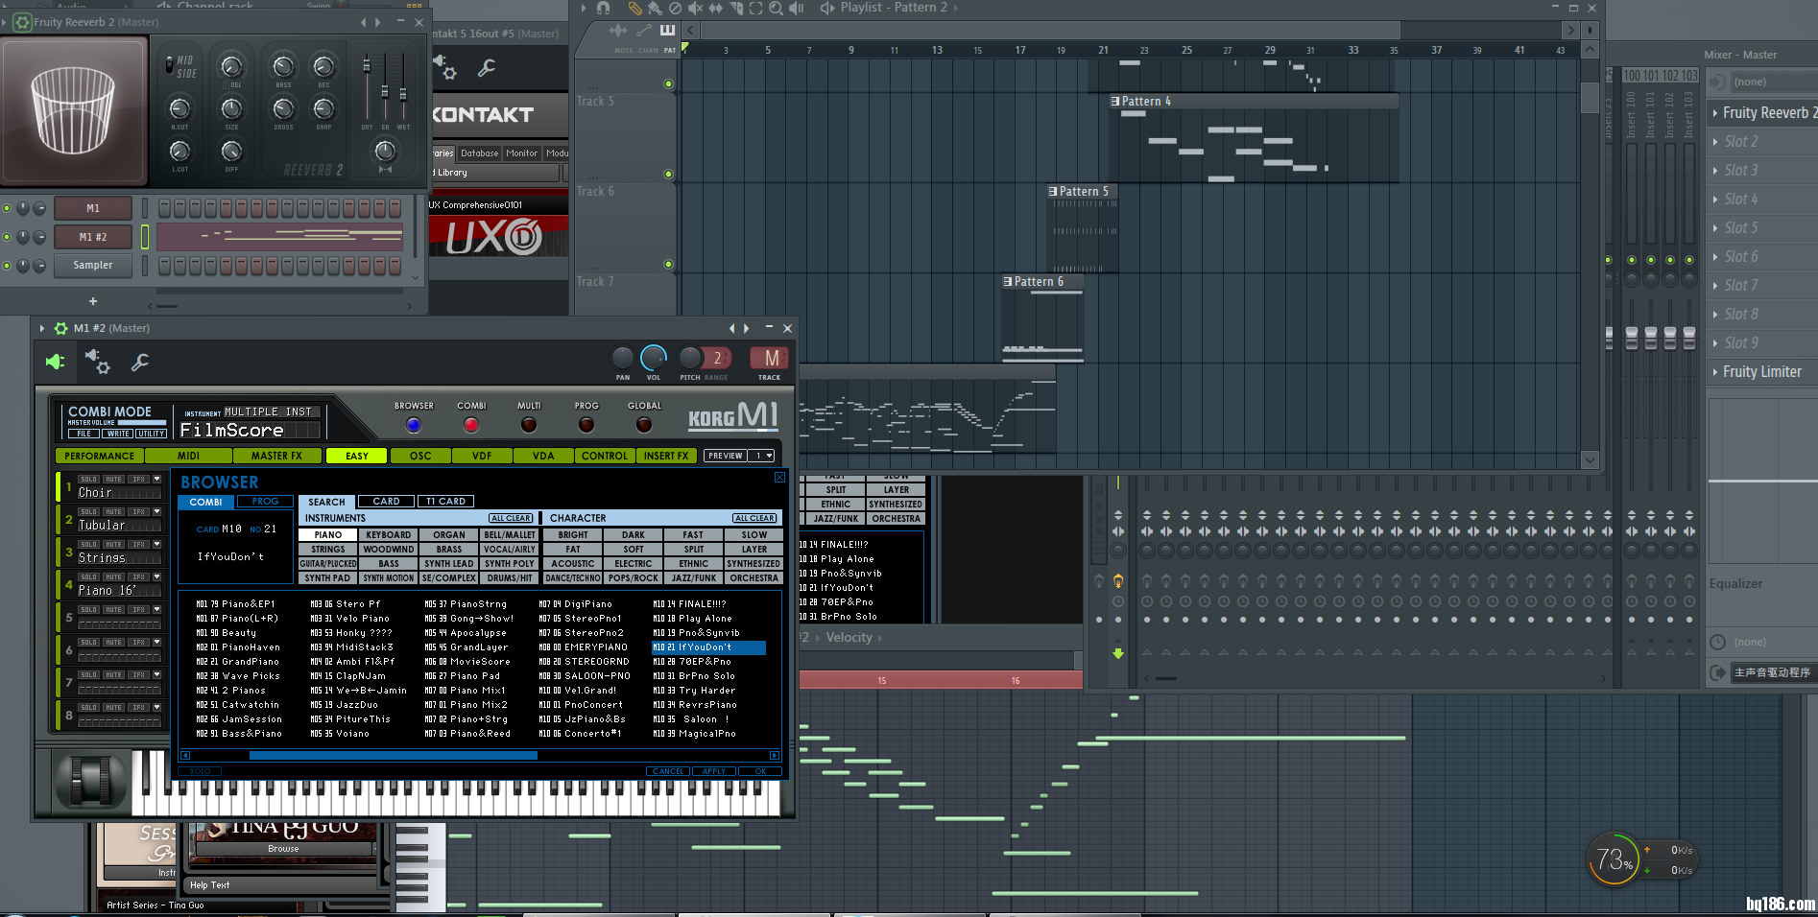Open Fruity Reeverb 2 gear menu icon

[21, 21]
